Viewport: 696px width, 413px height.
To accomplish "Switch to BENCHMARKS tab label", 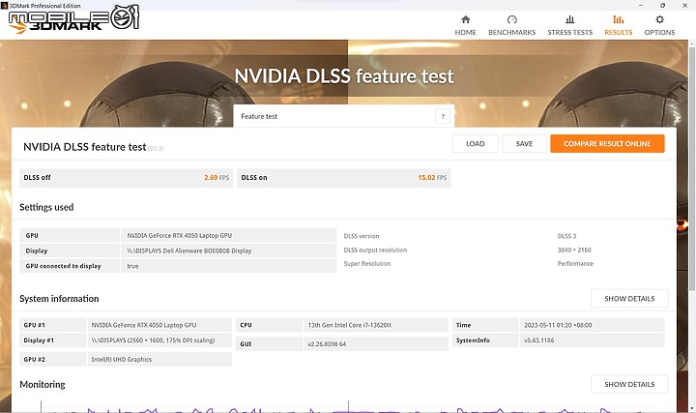I will point(511,33).
